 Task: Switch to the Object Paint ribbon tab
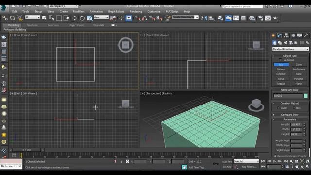pyautogui.click(x=76, y=25)
